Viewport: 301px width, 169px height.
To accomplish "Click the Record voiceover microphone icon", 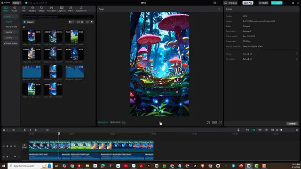I will click(x=238, y=130).
